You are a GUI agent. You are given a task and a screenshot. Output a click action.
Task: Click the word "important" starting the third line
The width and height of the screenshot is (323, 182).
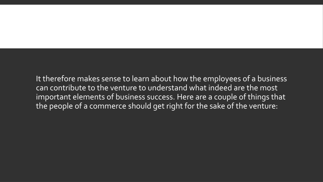click(53, 97)
